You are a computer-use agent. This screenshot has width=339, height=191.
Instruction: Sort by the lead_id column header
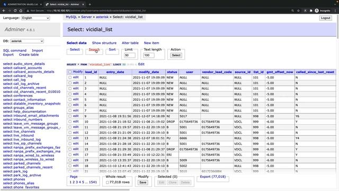[x=91, y=72]
